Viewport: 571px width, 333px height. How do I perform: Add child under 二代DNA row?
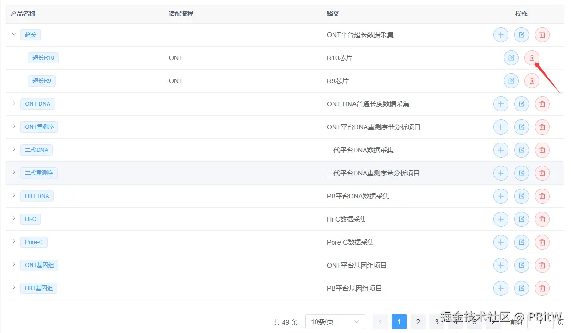[x=501, y=150]
